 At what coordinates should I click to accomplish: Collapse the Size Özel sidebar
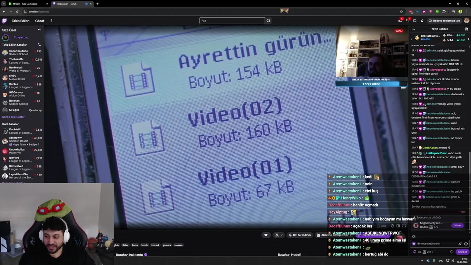[x=39, y=30]
